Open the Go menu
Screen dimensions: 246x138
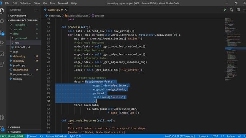[45, 3]
